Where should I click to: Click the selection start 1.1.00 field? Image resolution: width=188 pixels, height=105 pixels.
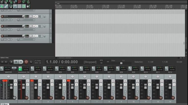[151, 62]
